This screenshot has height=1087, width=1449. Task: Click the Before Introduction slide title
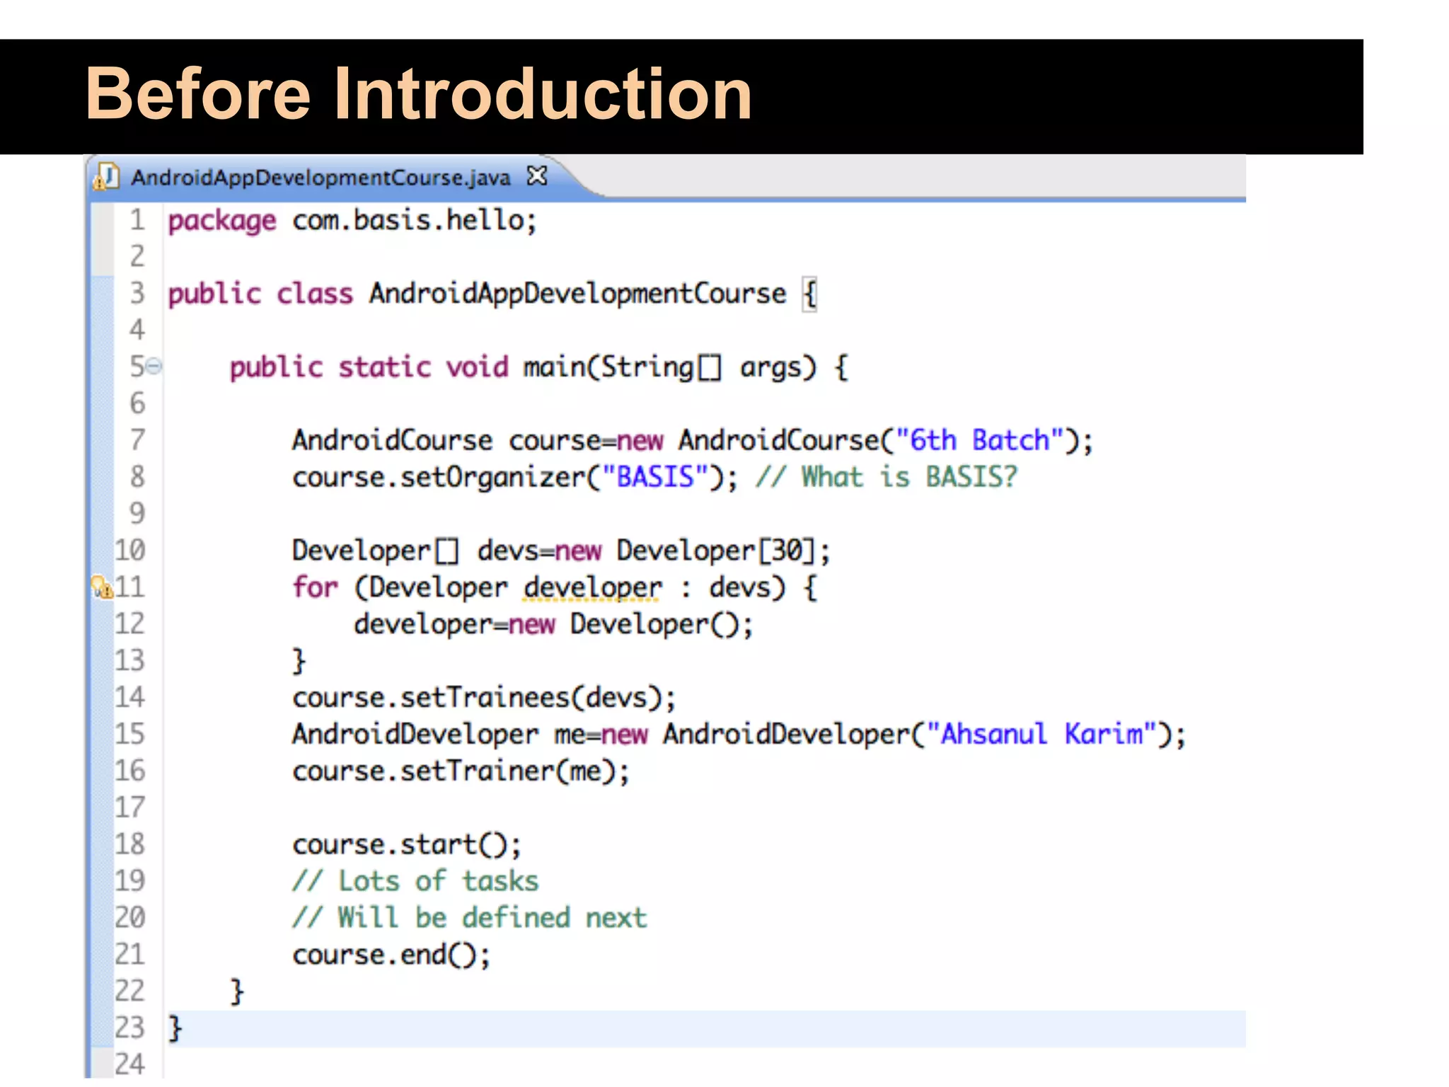point(418,94)
